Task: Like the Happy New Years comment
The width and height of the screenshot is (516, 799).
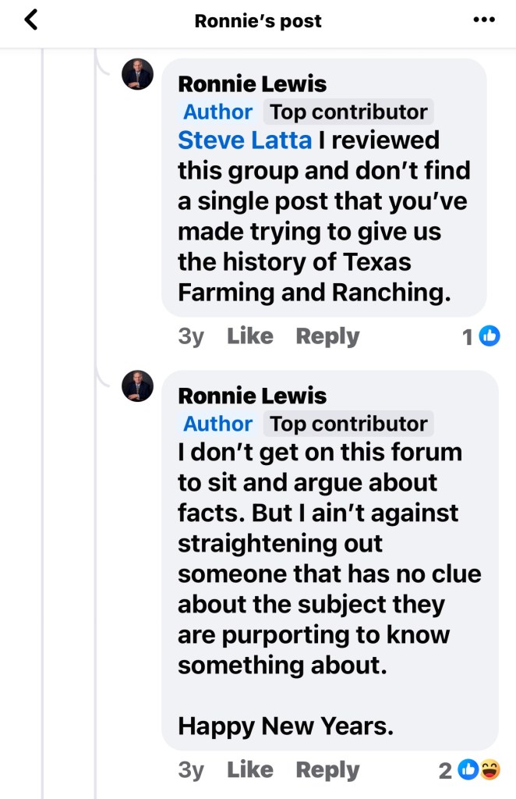Action: point(250,770)
